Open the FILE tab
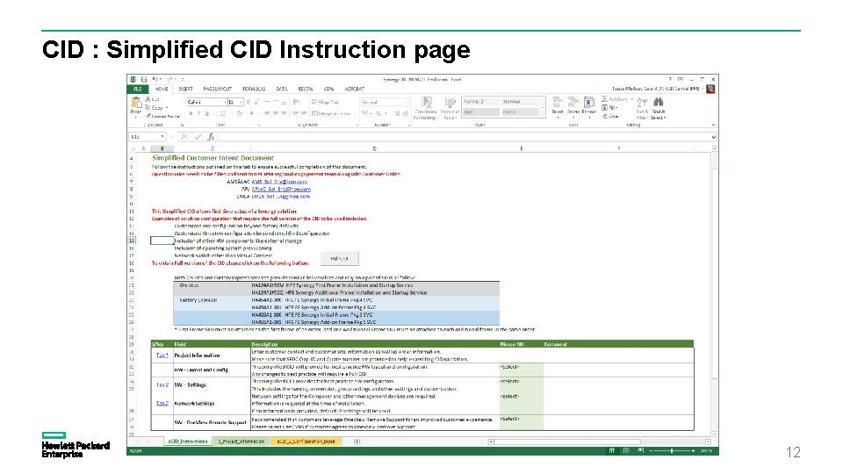The height and width of the screenshot is (474, 843). 138,90
